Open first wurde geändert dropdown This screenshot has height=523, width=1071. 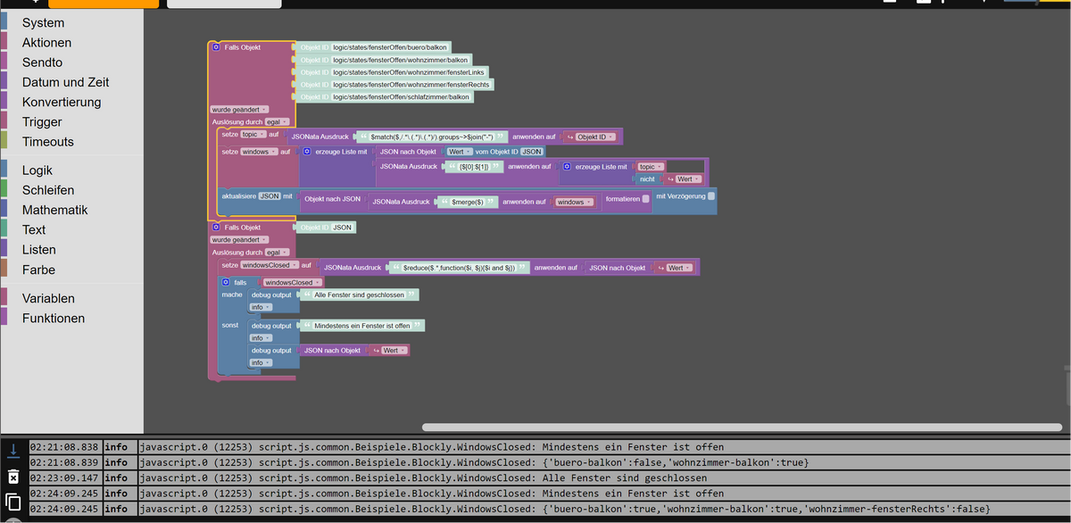(239, 109)
